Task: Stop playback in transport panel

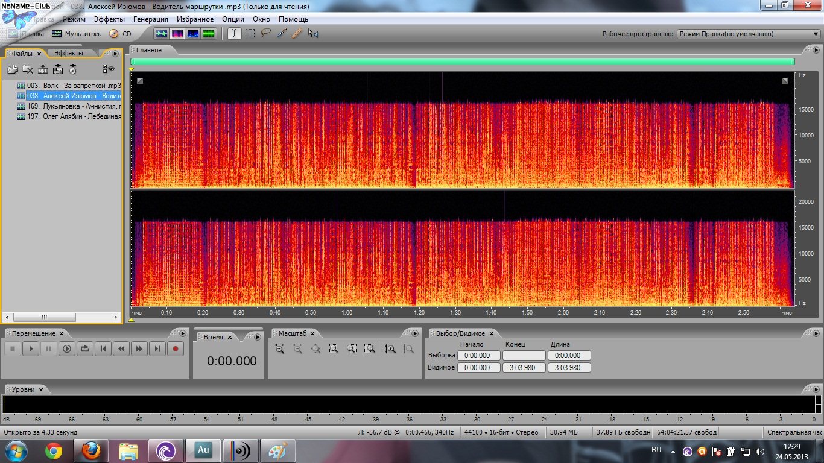Action: click(13, 348)
